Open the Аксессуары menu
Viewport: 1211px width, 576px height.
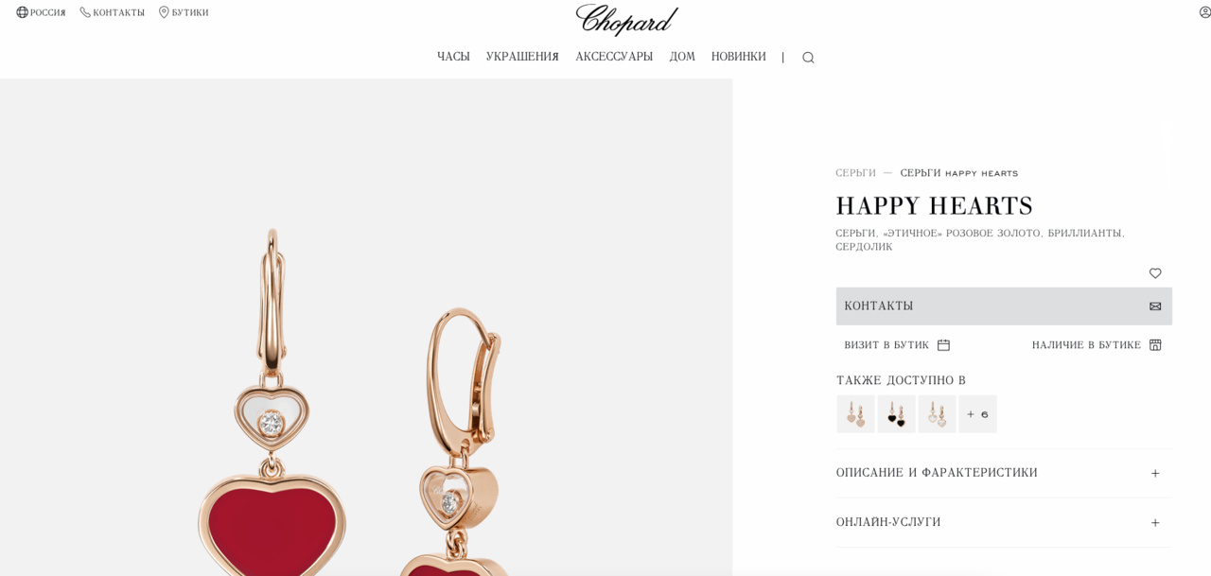614,57
